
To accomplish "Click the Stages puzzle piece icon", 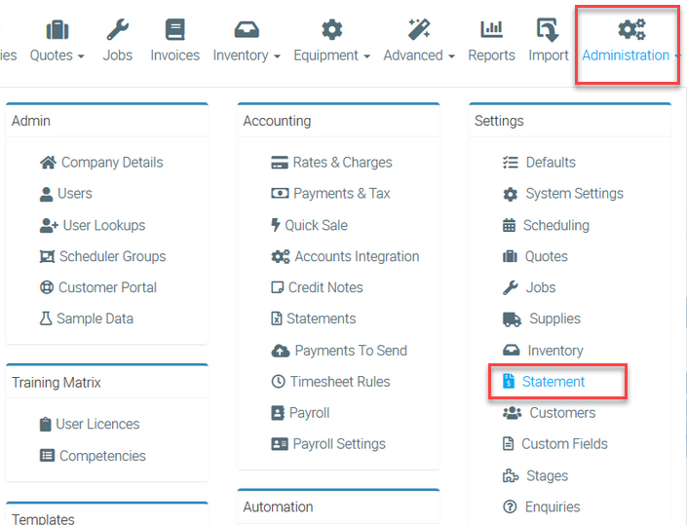I will (510, 476).
